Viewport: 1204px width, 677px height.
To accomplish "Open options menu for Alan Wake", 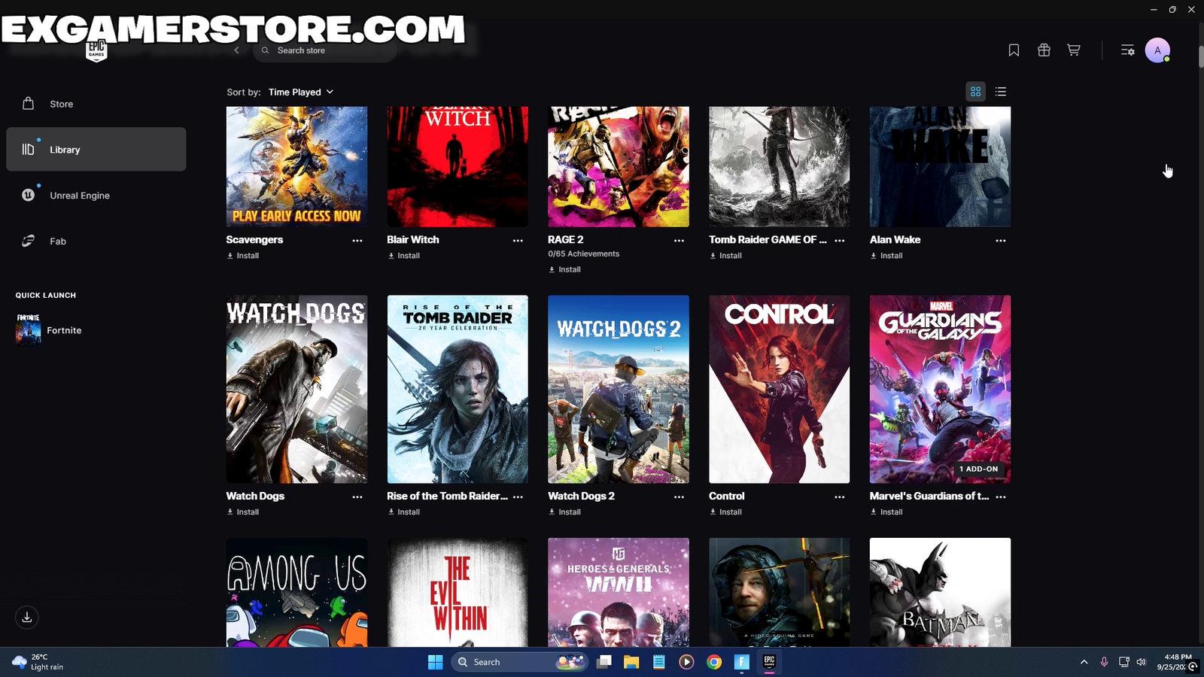I will (1000, 241).
